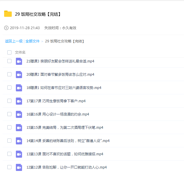Check the box for 14第14课 结账善后法则
The width and height of the screenshot is (184, 173).
click(9, 141)
